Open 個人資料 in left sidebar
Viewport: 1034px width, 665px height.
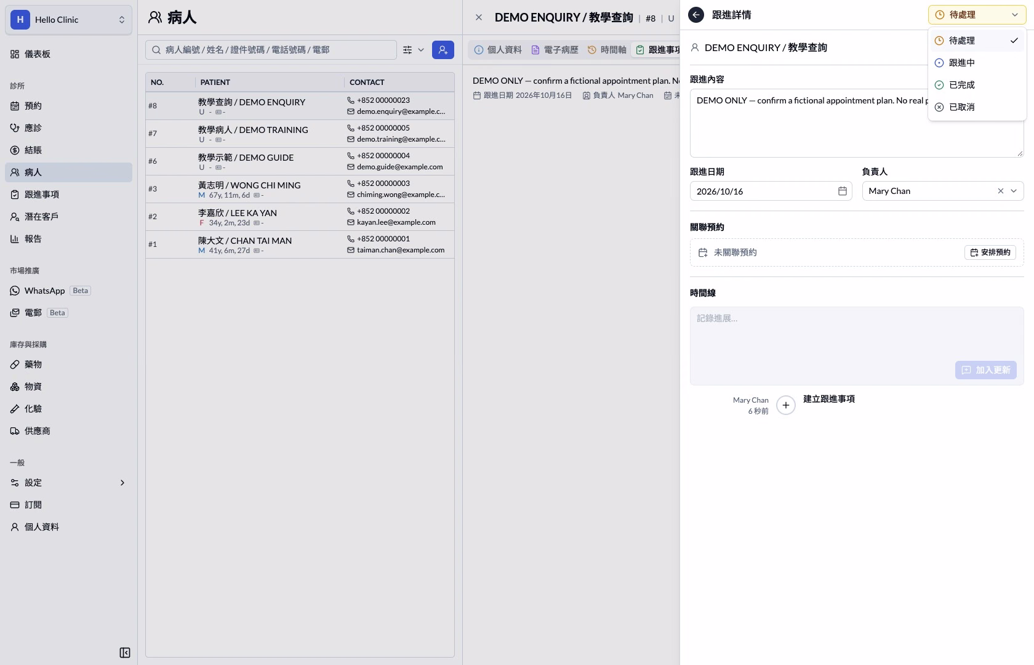point(68,527)
